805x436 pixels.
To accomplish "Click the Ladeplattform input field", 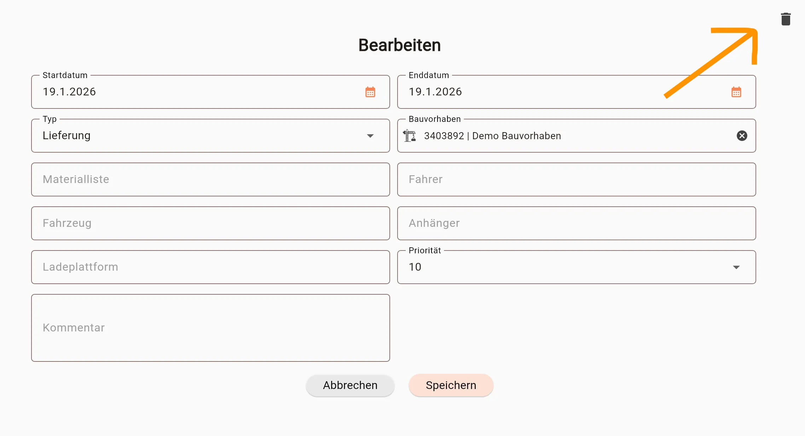I will tap(210, 267).
